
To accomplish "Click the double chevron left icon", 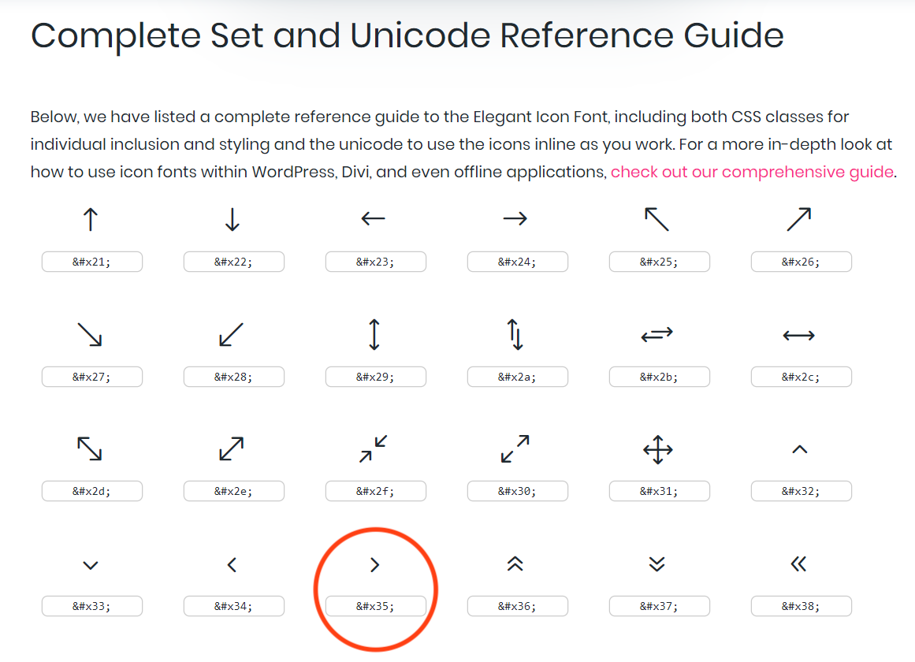I will point(798,563).
